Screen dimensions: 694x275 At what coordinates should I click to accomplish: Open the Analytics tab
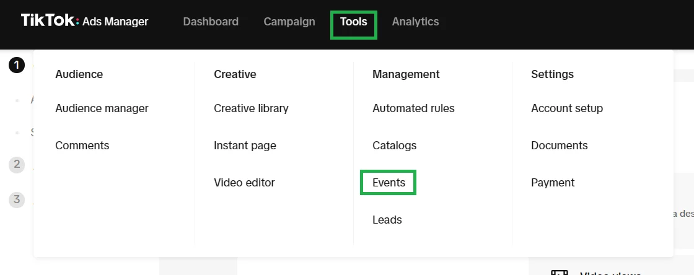click(x=416, y=22)
